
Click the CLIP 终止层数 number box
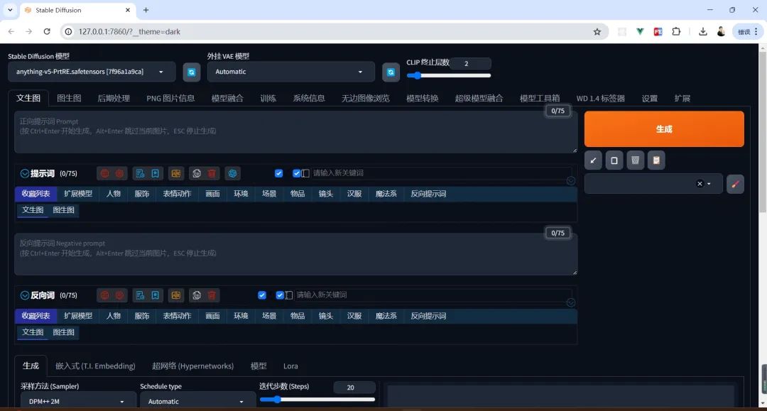pos(471,64)
